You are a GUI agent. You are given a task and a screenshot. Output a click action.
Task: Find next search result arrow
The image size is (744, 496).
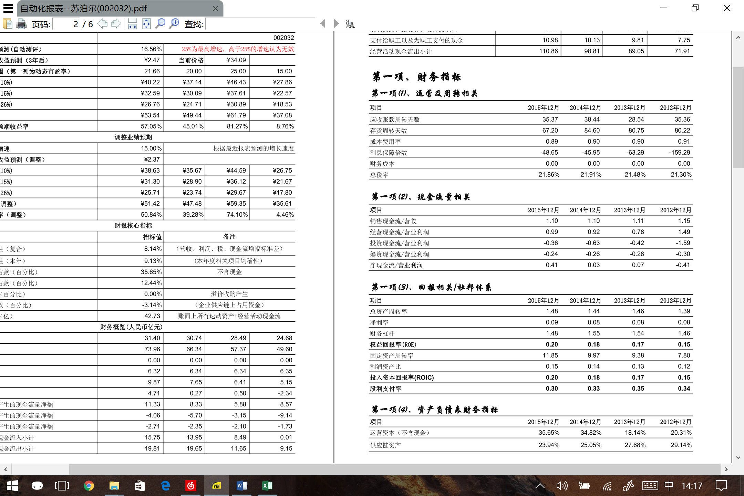pos(336,23)
